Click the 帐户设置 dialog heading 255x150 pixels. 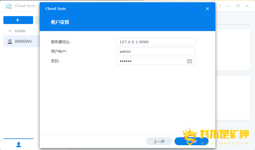60,22
